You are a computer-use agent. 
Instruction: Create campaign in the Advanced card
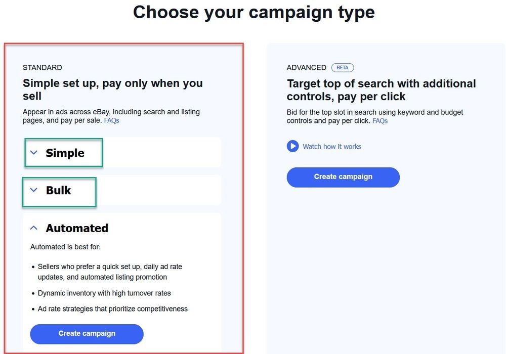(343, 177)
